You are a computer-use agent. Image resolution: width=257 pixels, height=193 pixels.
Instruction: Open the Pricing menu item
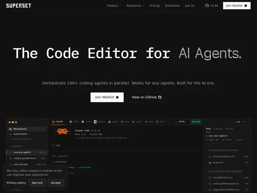click(x=155, y=6)
